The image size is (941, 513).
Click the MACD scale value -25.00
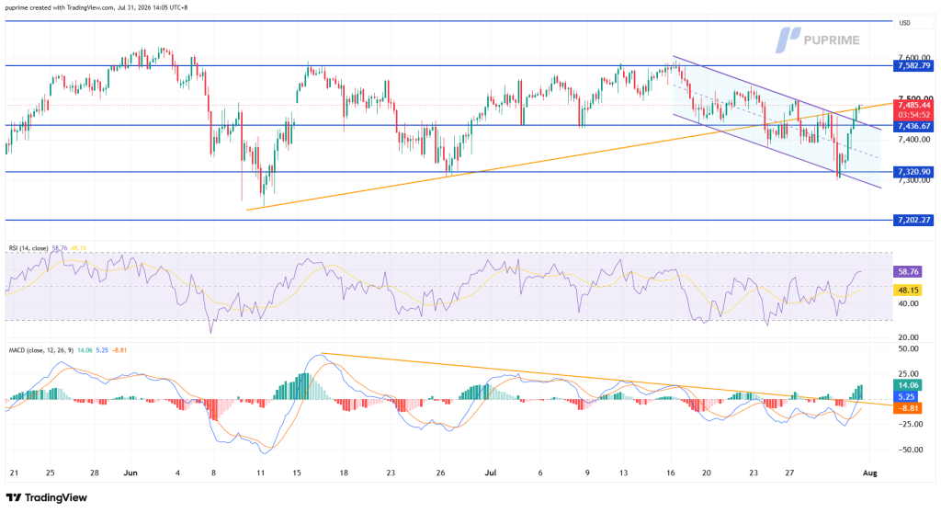coord(911,424)
